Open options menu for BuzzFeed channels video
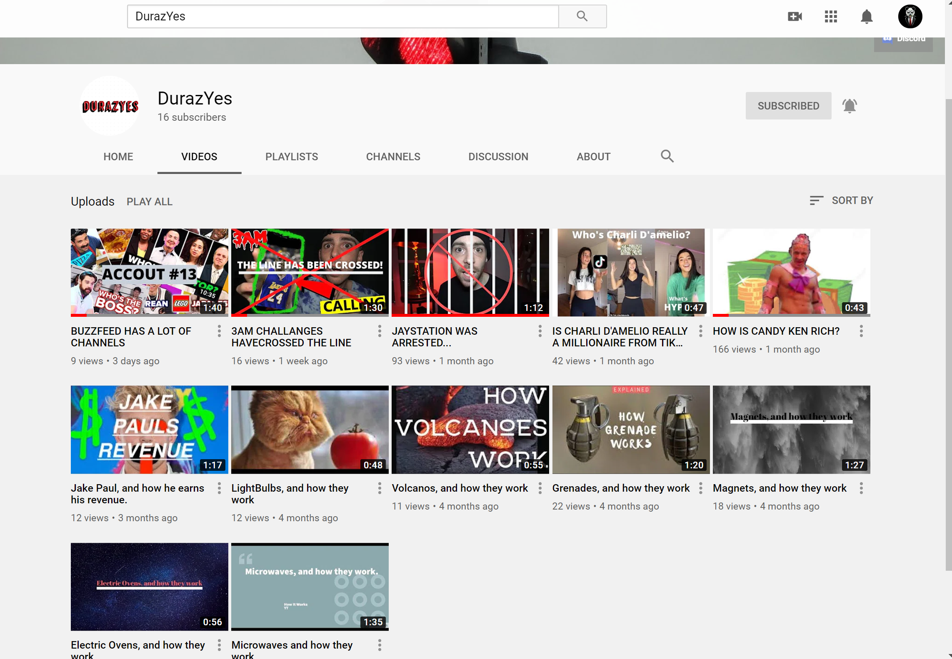 [219, 331]
